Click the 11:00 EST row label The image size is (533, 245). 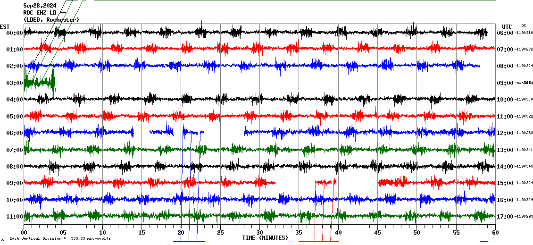[15, 217]
